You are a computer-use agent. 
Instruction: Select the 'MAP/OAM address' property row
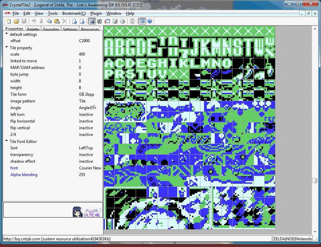53,68
